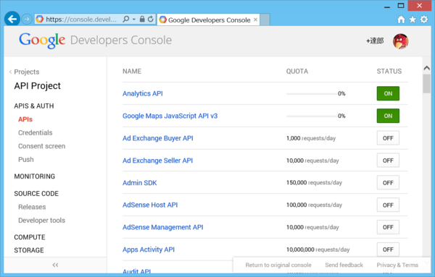
Task: Expand the STORAGE section
Action: [x=29, y=250]
